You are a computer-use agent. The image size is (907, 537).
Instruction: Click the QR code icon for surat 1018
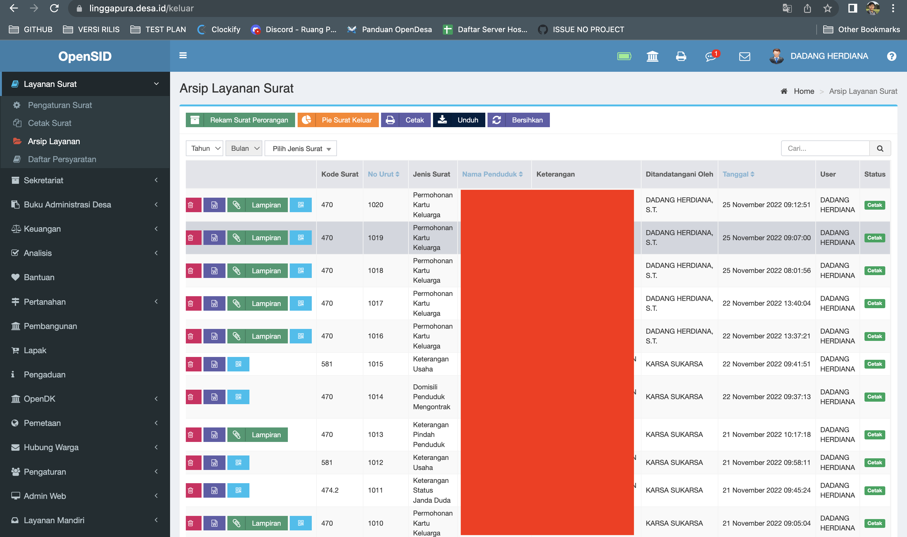pos(300,270)
